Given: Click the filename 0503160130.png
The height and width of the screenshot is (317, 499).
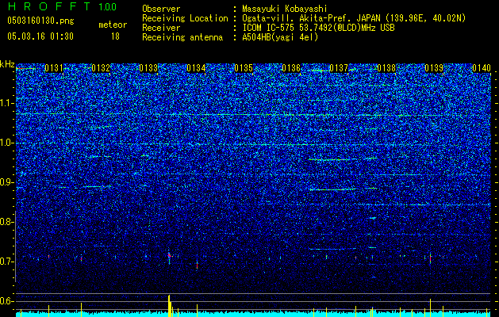Looking at the screenshot, I should [40, 21].
